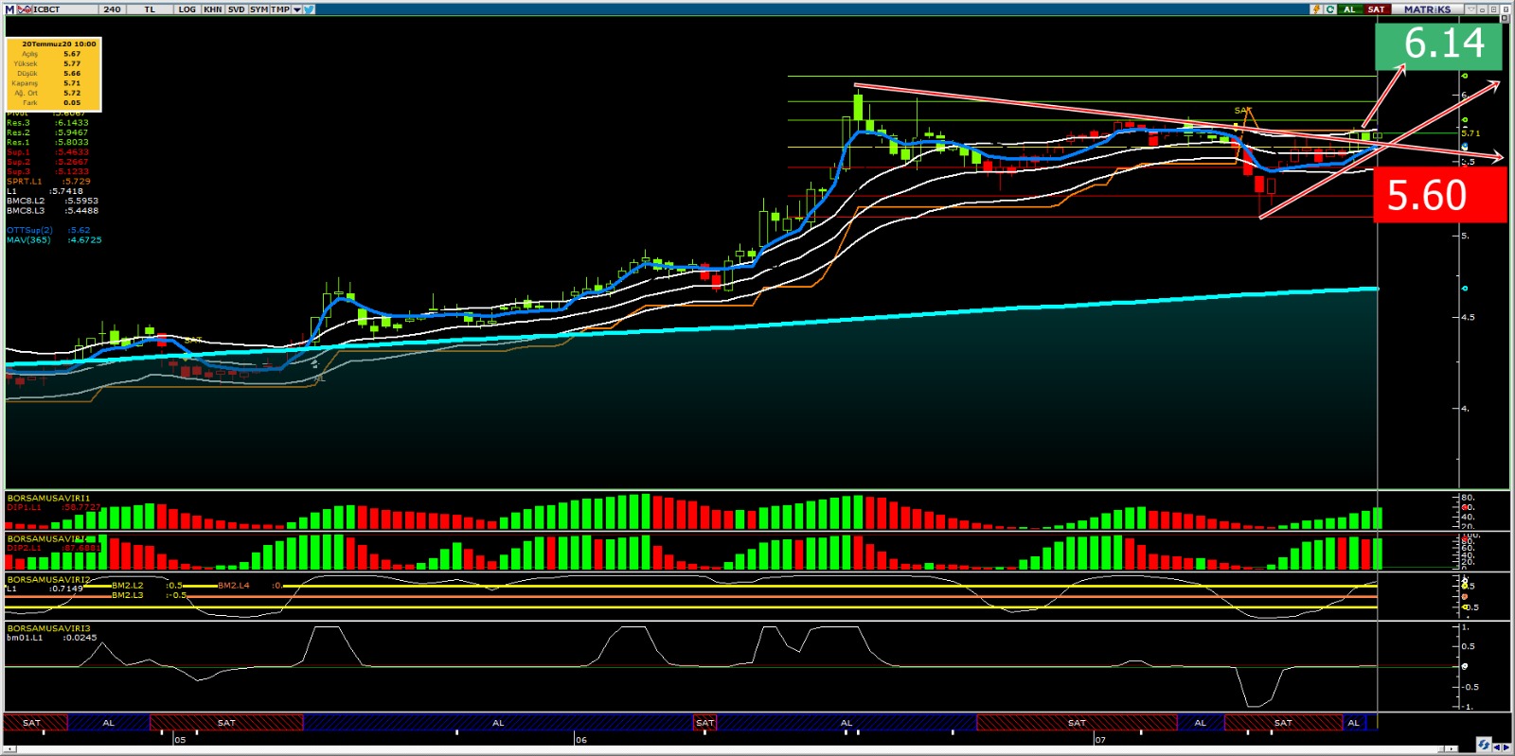Toggle LOG scale on the chart
Viewport: 1515px width, 756px height.
click(187, 9)
